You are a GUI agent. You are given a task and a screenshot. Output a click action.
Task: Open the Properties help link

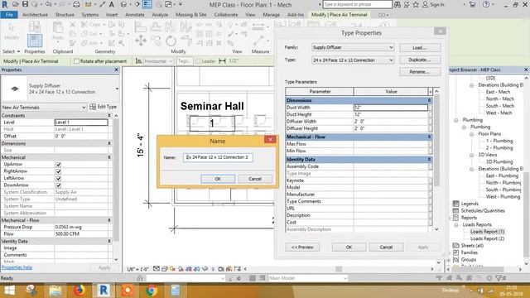[17, 267]
